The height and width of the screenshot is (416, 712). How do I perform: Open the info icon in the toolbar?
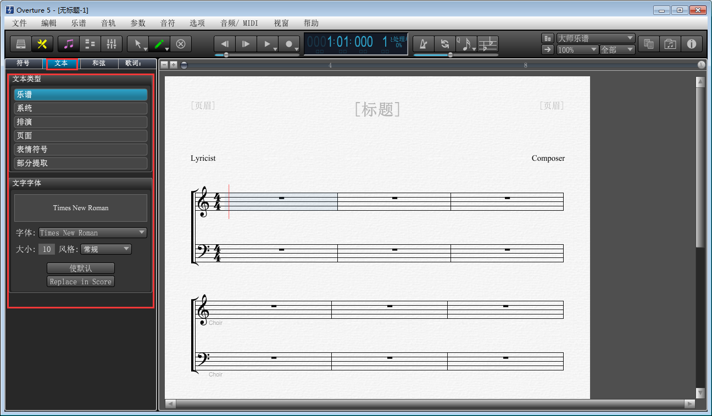coord(692,44)
